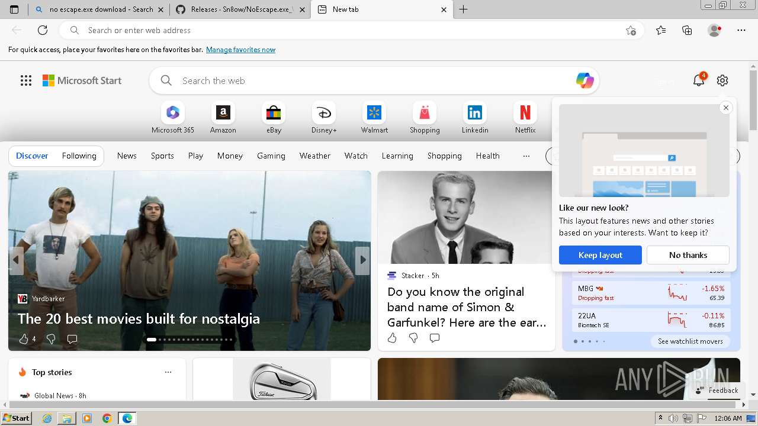758x426 pixels.
Task: Select the Sports category
Action: pos(162,156)
